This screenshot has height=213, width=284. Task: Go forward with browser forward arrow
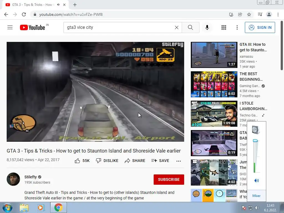(x=15, y=14)
